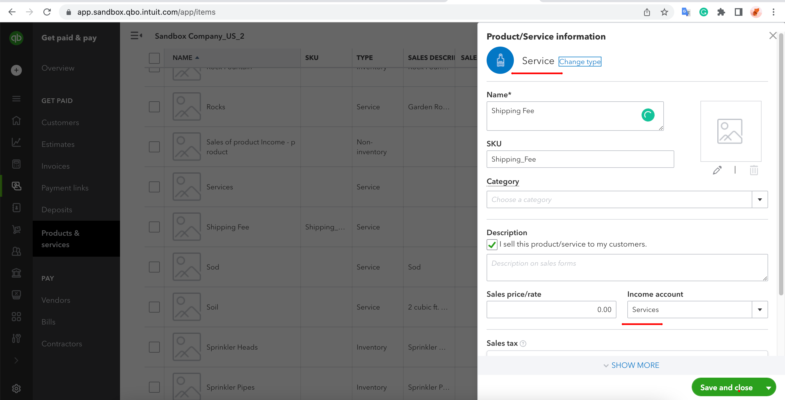Open the Category dropdown arrow
Image resolution: width=785 pixels, height=400 pixels.
pyautogui.click(x=760, y=199)
